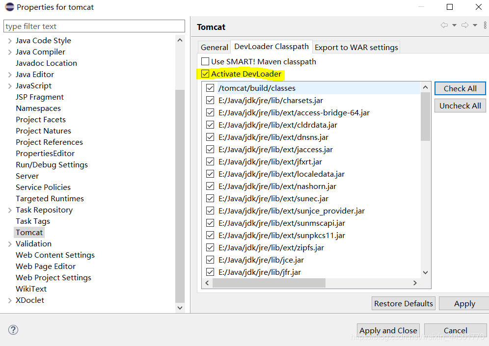Uncheck the sunpkcs11.jar entry
This screenshot has width=489, height=346.
[x=210, y=236]
